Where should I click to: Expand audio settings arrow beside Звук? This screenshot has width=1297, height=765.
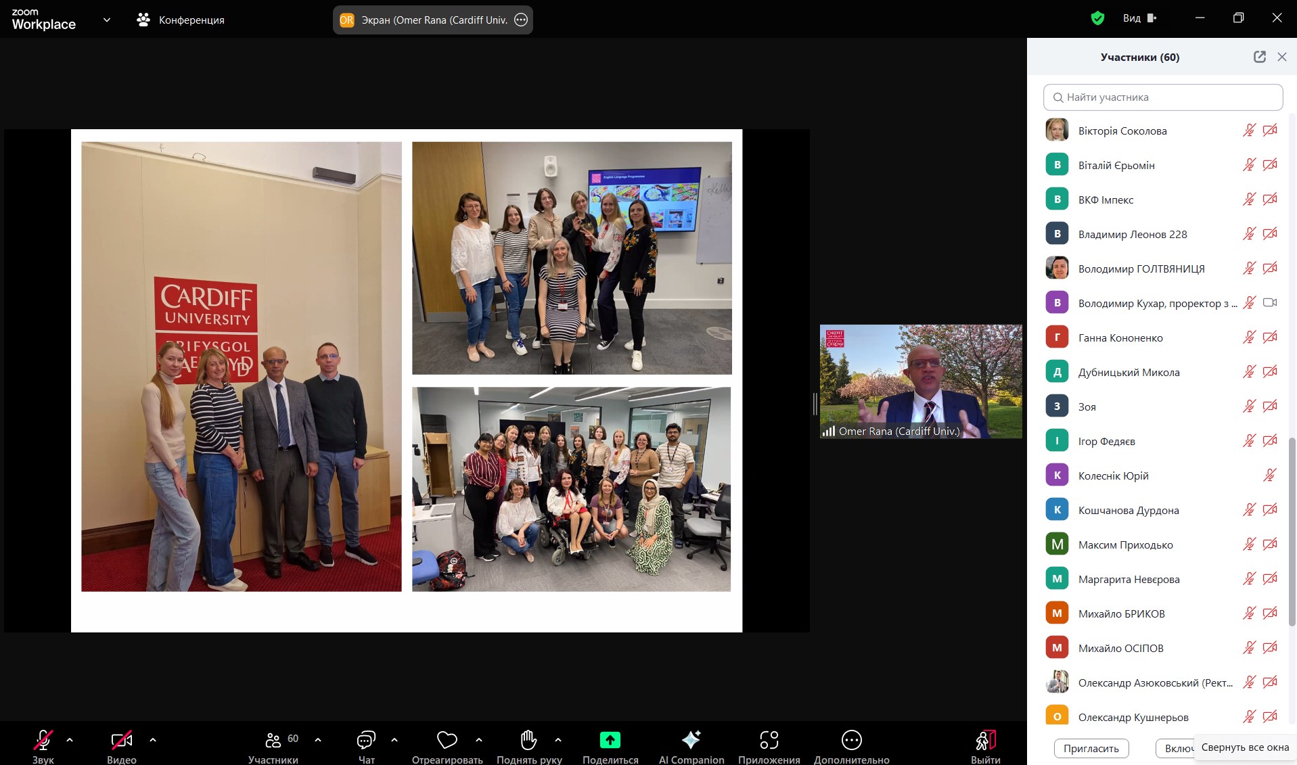coord(70,740)
